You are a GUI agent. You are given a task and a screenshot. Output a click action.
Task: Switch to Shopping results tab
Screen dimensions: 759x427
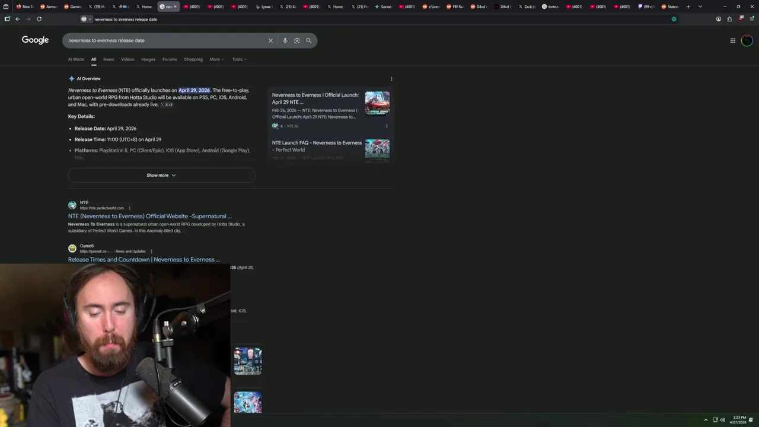click(193, 59)
